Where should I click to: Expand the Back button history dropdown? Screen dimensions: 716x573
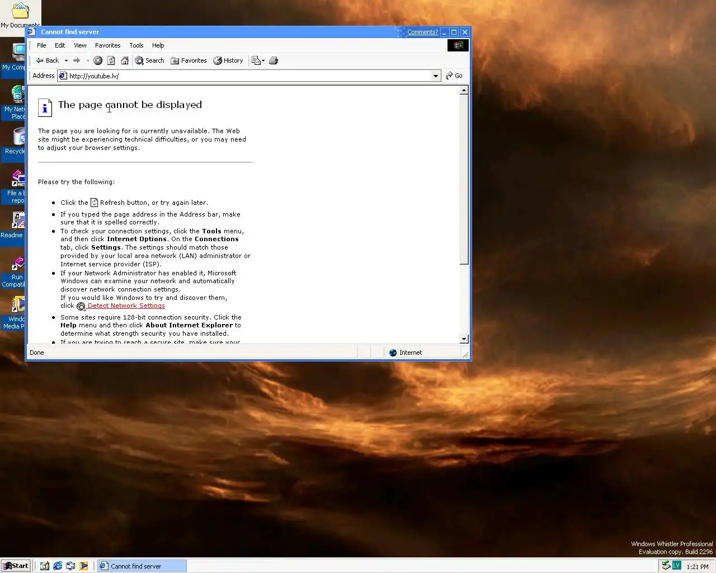[66, 60]
